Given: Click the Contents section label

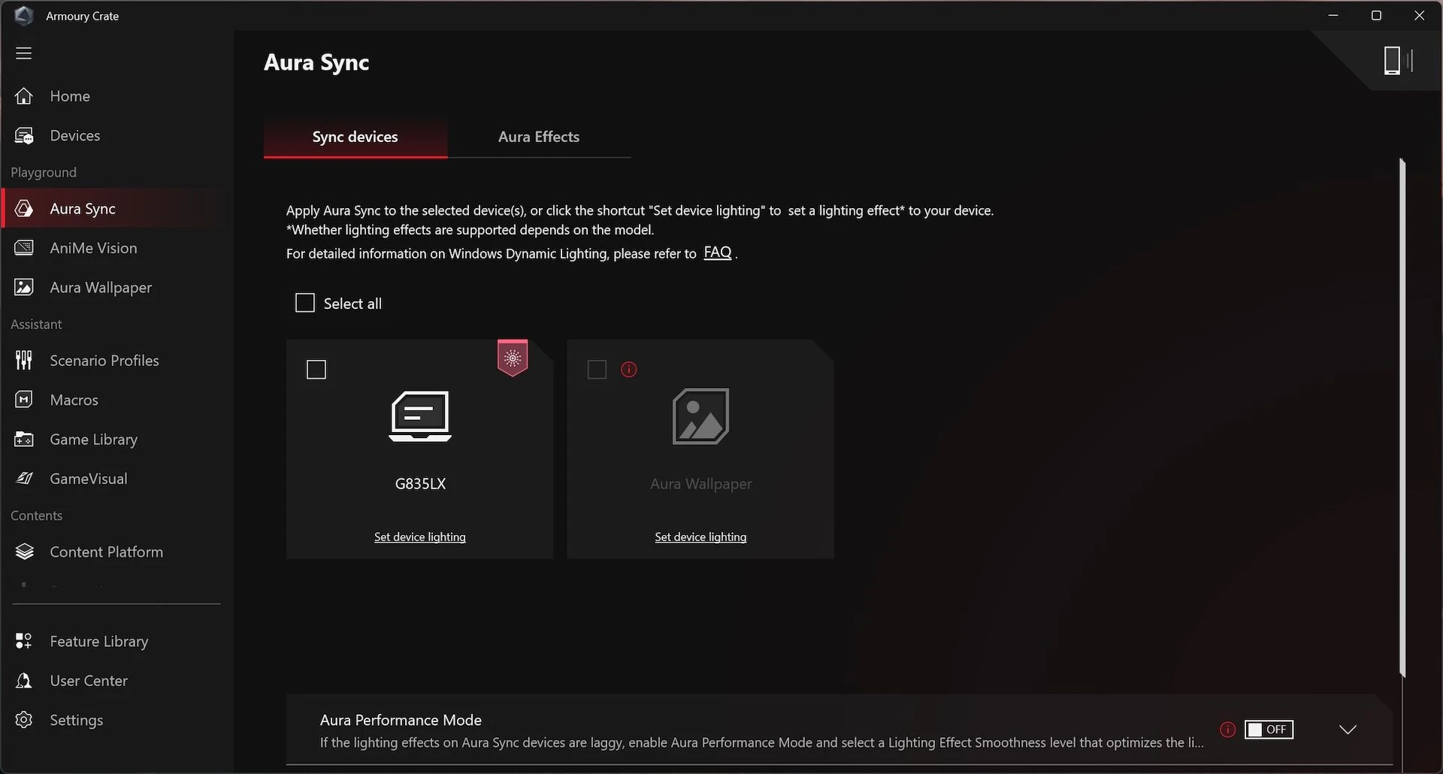Looking at the screenshot, I should coord(36,515).
